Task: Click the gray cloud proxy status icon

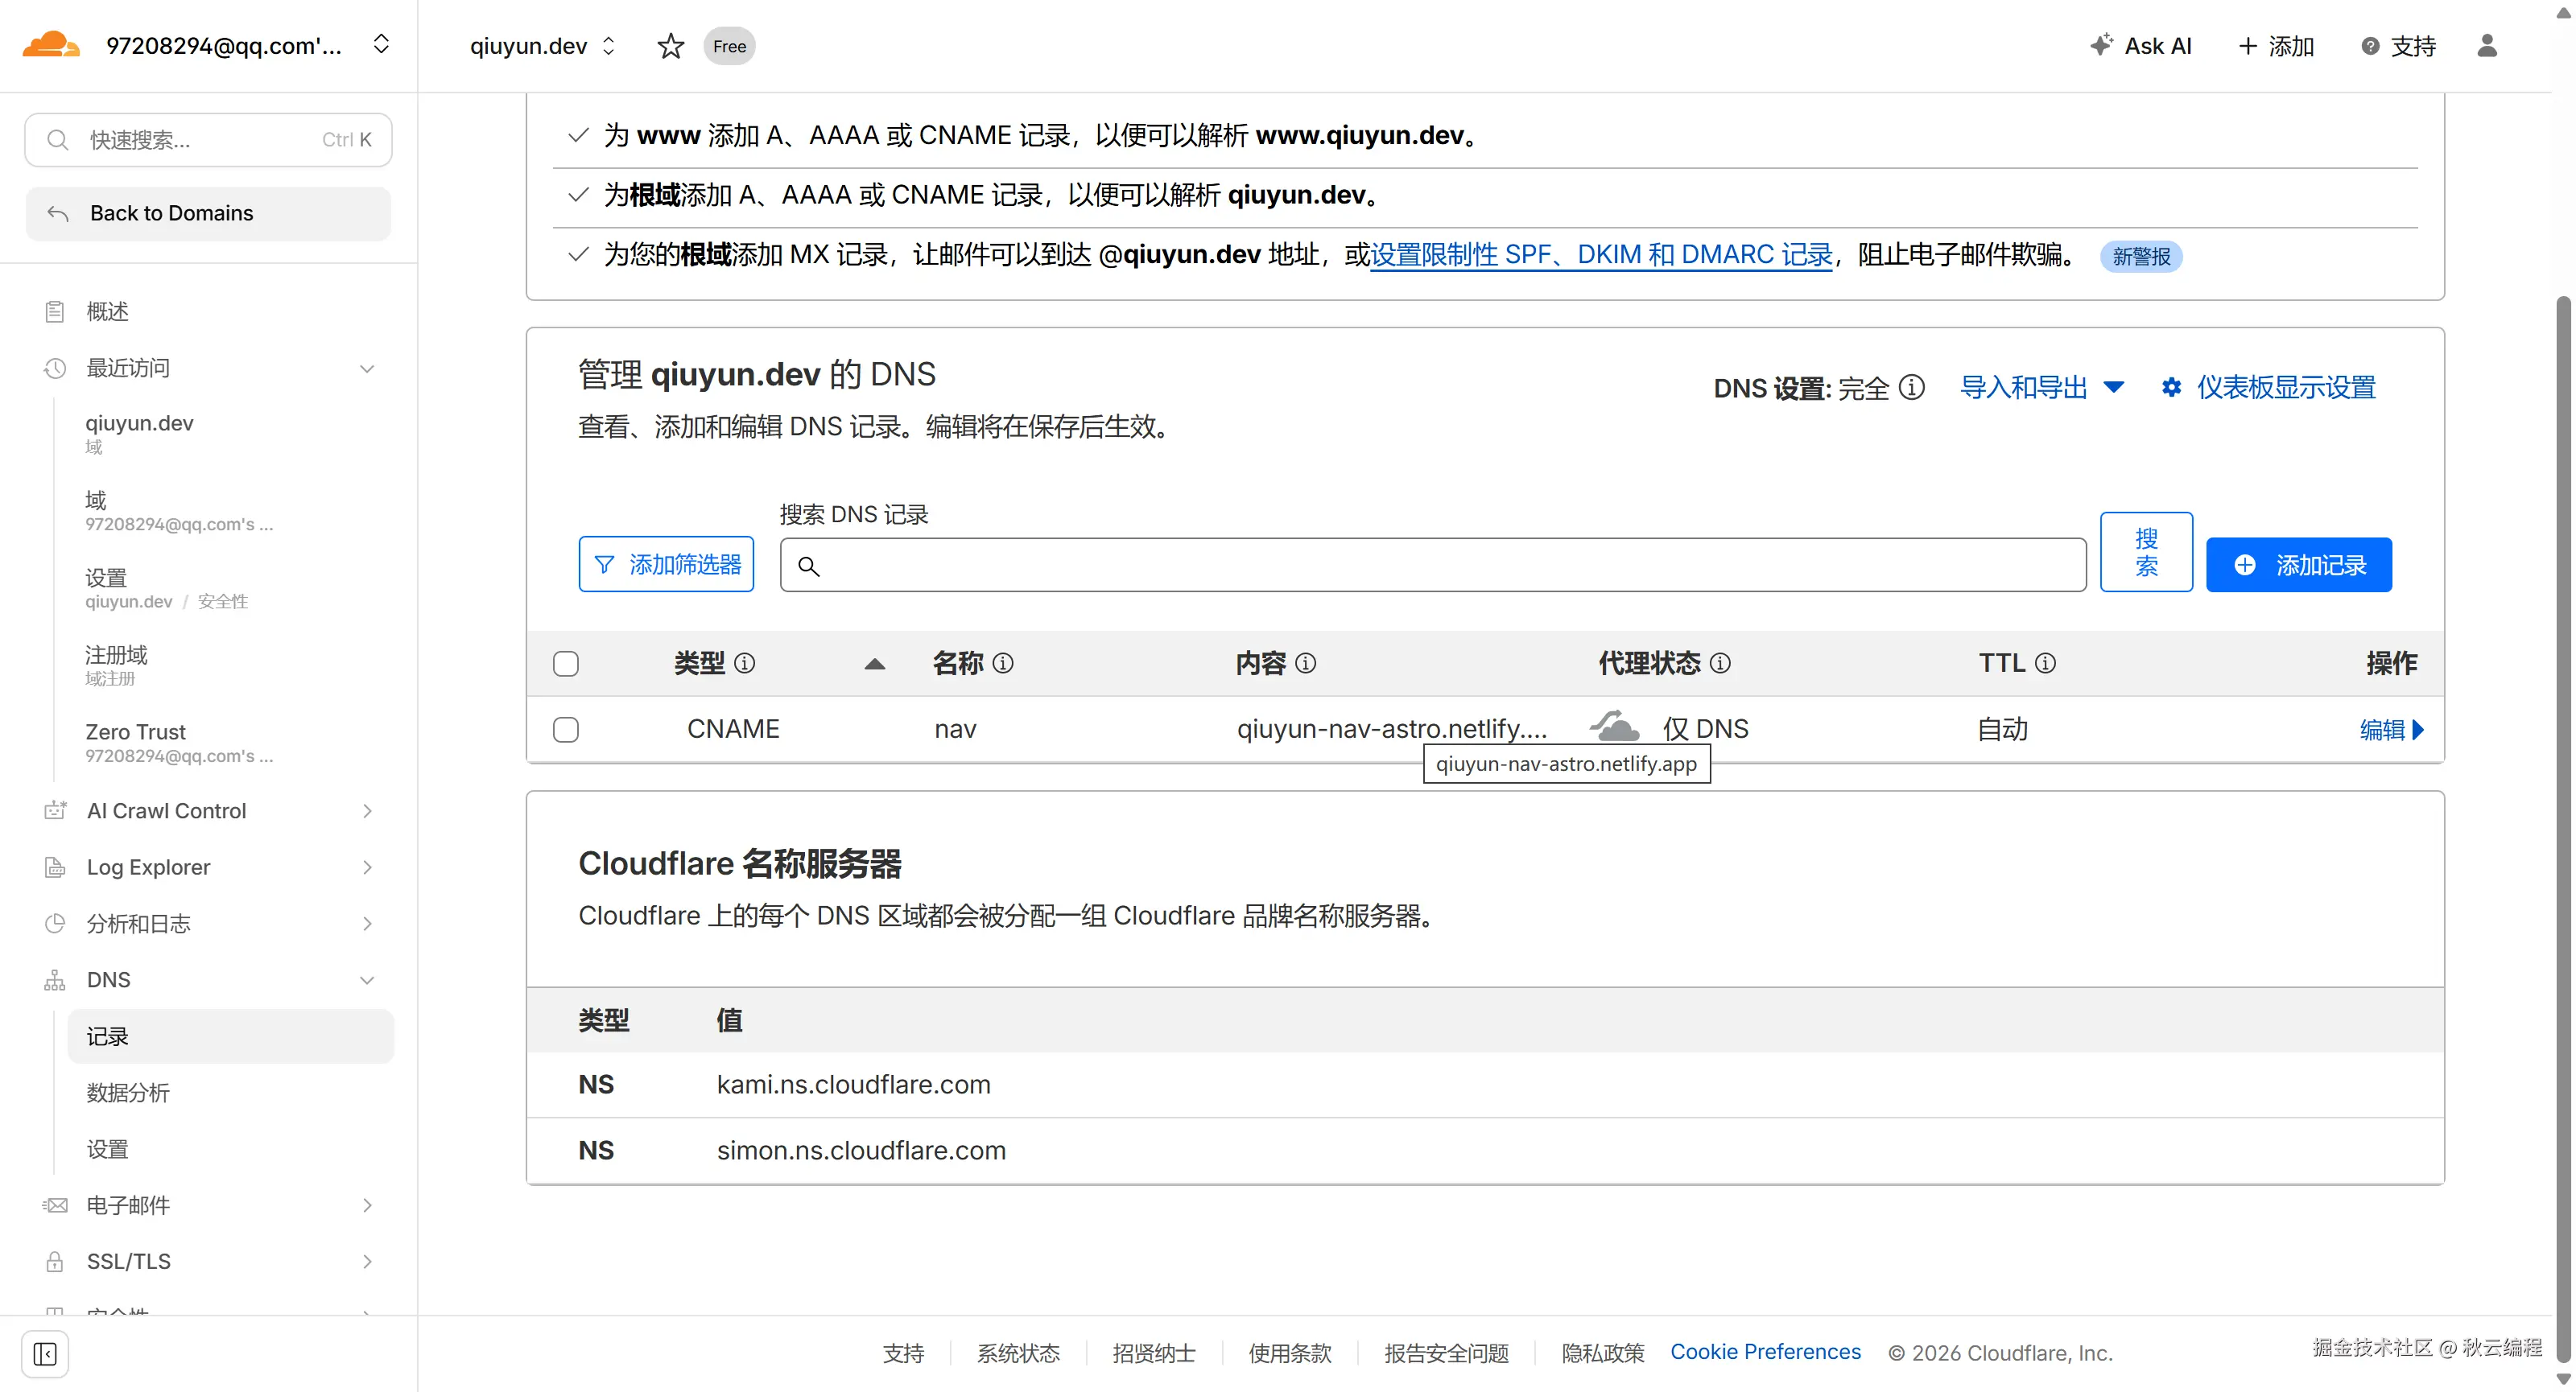Action: pos(1614,727)
